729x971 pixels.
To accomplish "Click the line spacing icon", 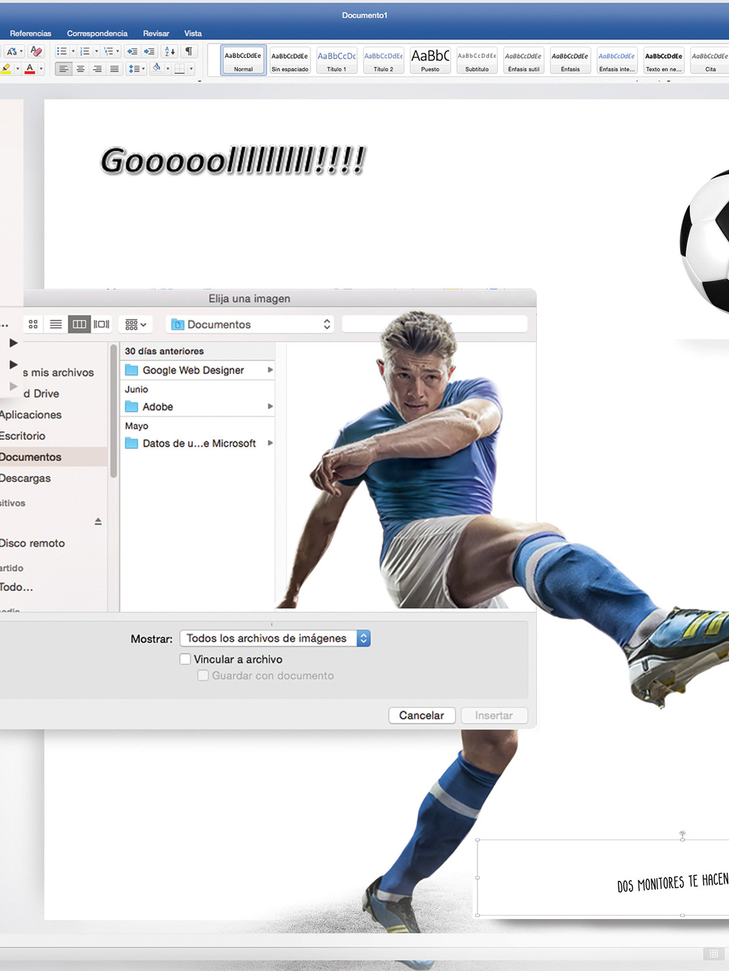I will pos(136,69).
